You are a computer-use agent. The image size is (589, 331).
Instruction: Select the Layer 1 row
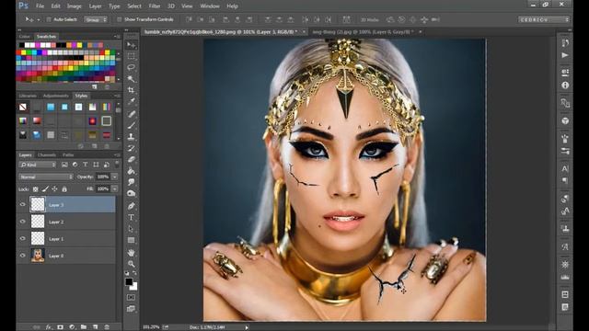[66, 238]
